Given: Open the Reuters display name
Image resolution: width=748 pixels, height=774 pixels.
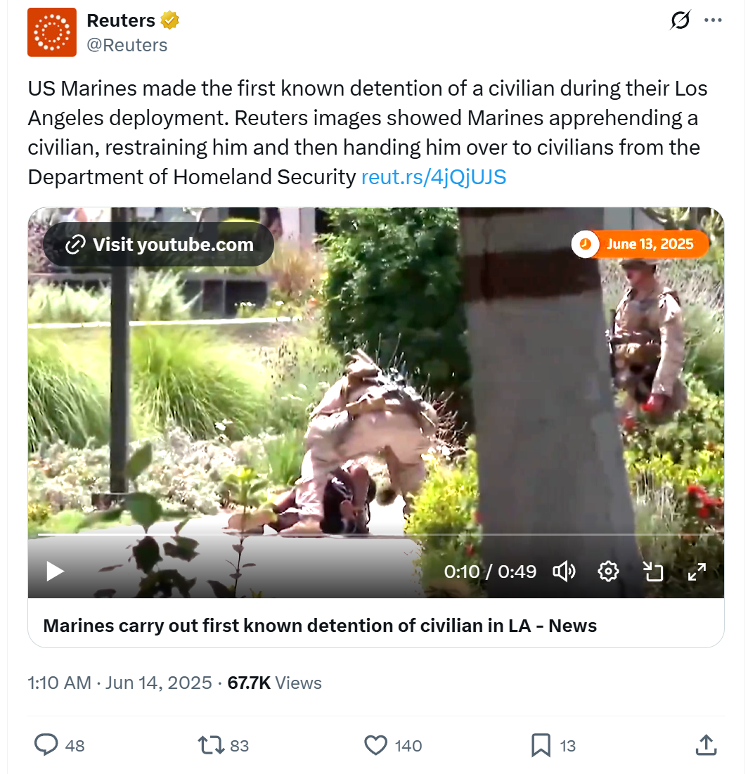Looking at the screenshot, I should 121,20.
